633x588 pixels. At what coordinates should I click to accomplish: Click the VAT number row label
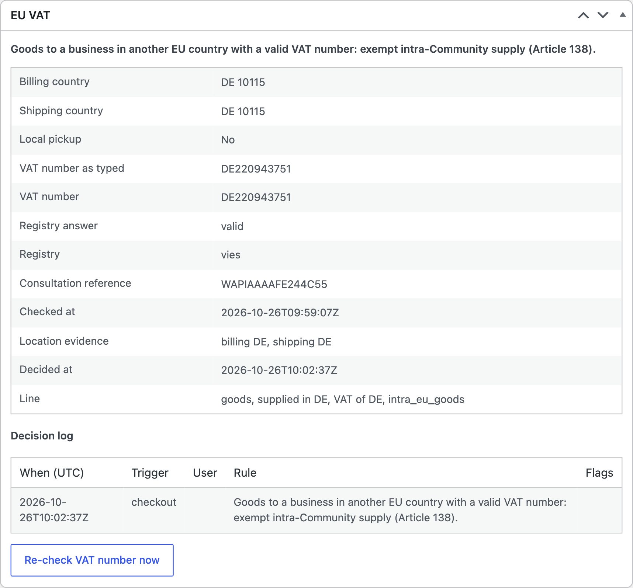(x=49, y=196)
